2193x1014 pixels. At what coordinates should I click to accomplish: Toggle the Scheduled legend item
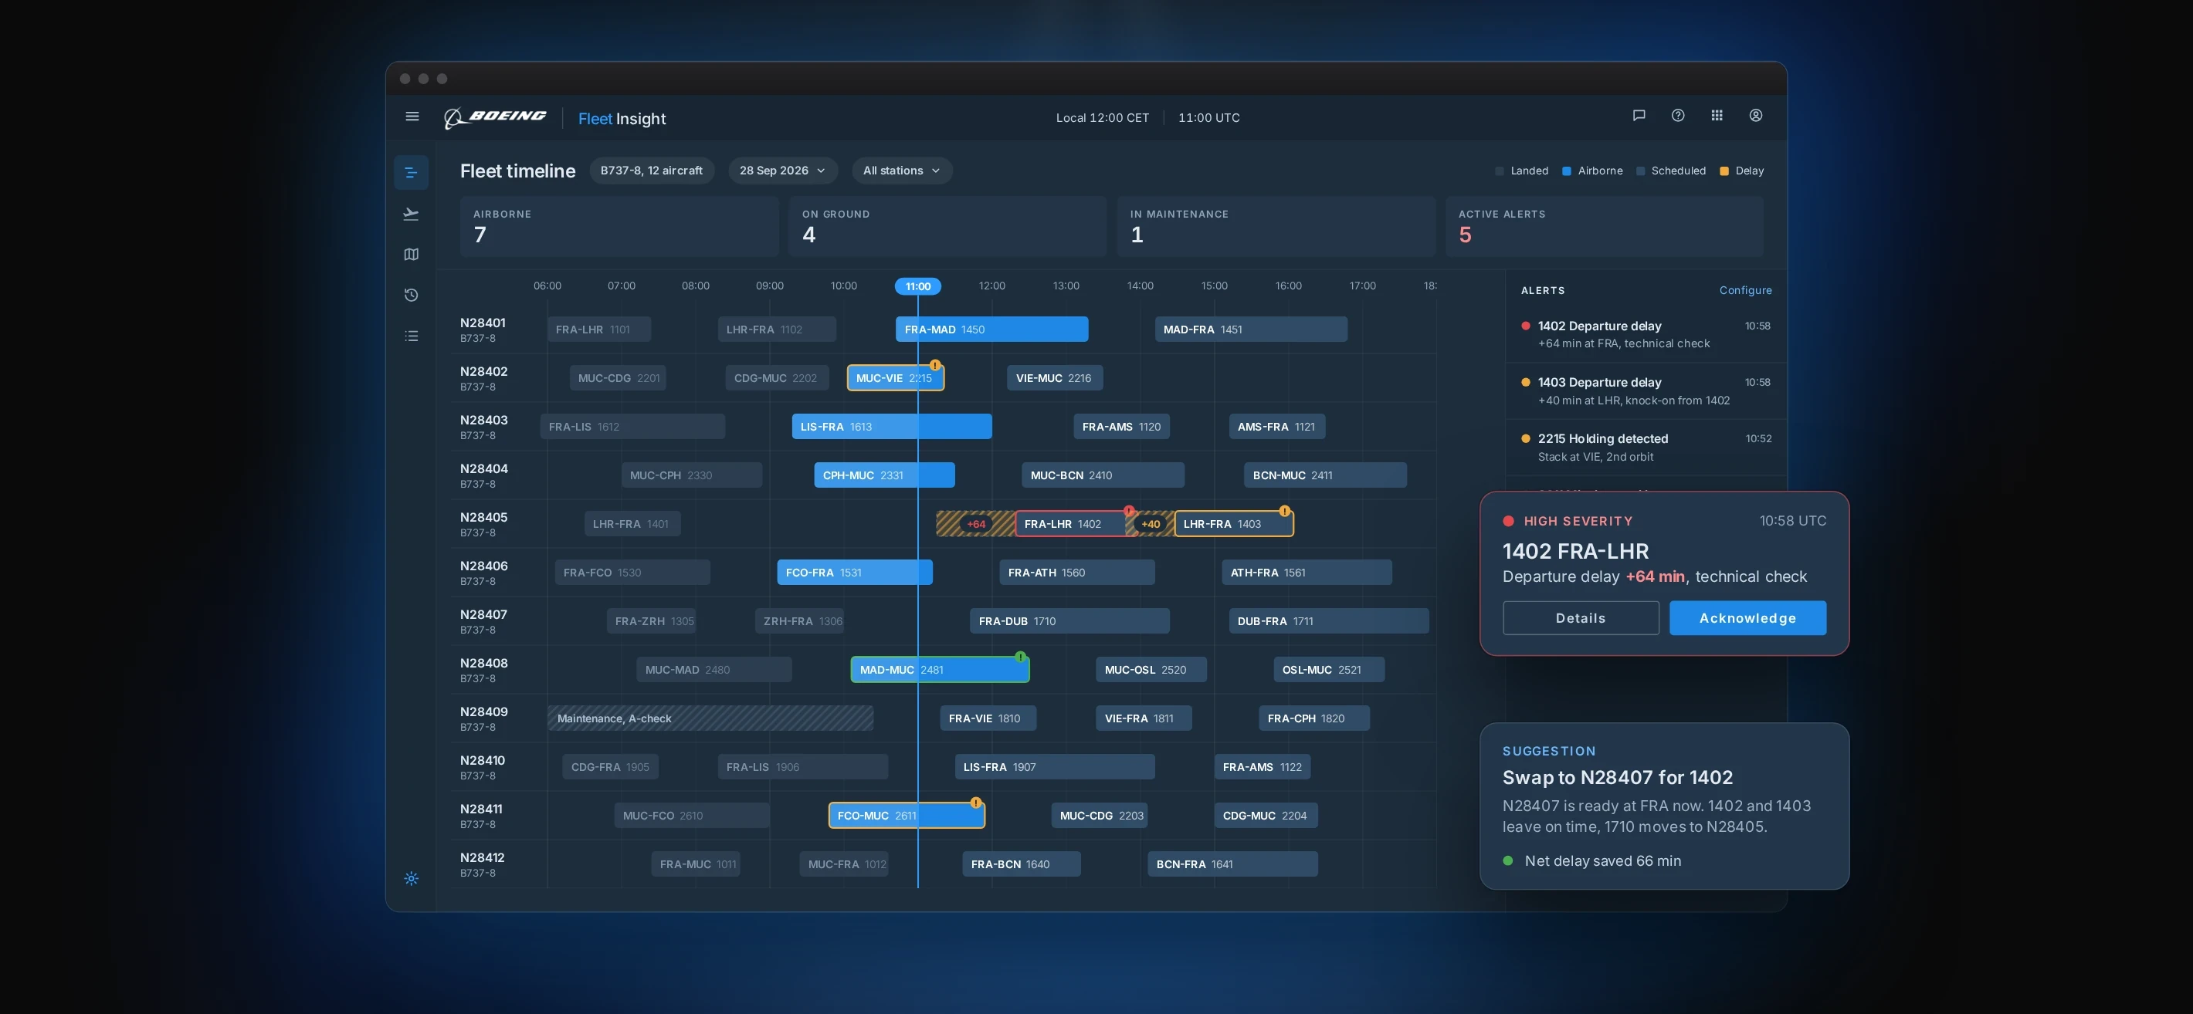(1671, 171)
